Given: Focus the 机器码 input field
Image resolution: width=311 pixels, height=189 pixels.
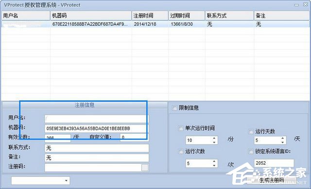Looking at the screenshot, I should click(97, 128).
